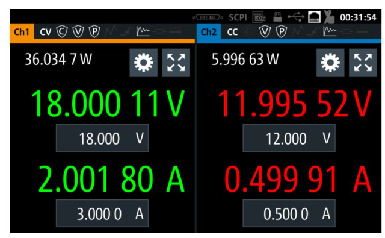Image resolution: width=385 pixels, height=238 pixels.
Task: Select the Ch1 channel tab
Action: (x=22, y=32)
